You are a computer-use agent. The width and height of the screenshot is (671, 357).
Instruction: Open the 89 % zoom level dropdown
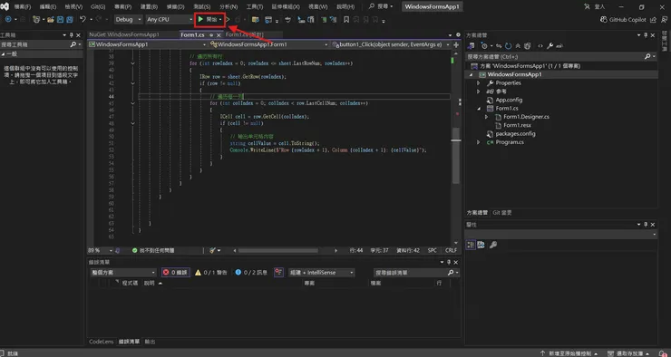pos(100,250)
